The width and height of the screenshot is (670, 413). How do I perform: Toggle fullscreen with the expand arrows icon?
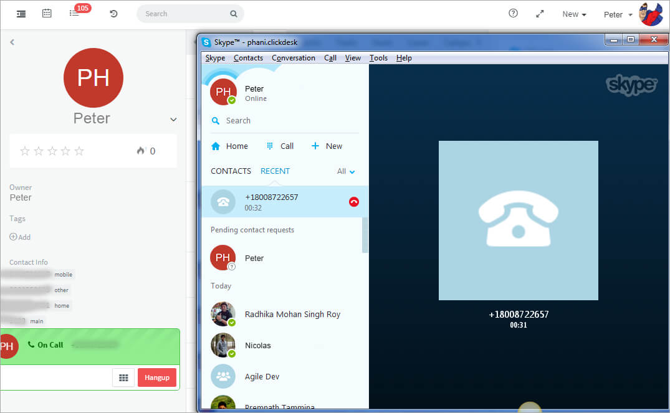[x=540, y=14]
